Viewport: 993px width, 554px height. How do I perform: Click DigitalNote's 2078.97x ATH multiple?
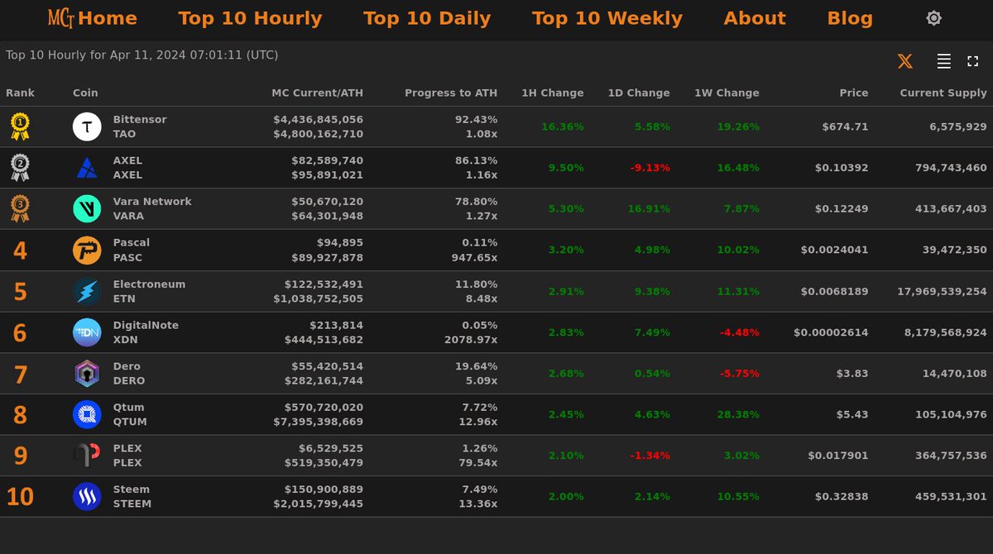point(470,340)
